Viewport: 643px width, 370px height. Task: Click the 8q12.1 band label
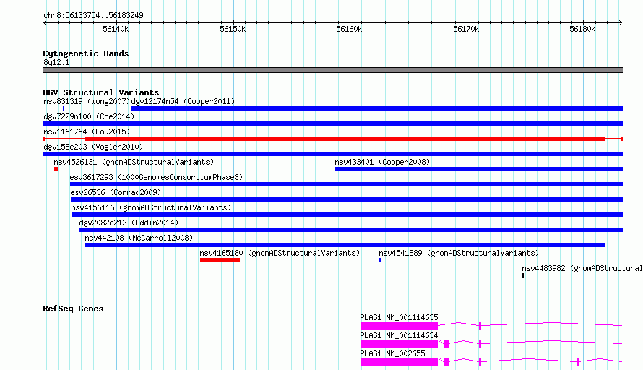[56, 62]
